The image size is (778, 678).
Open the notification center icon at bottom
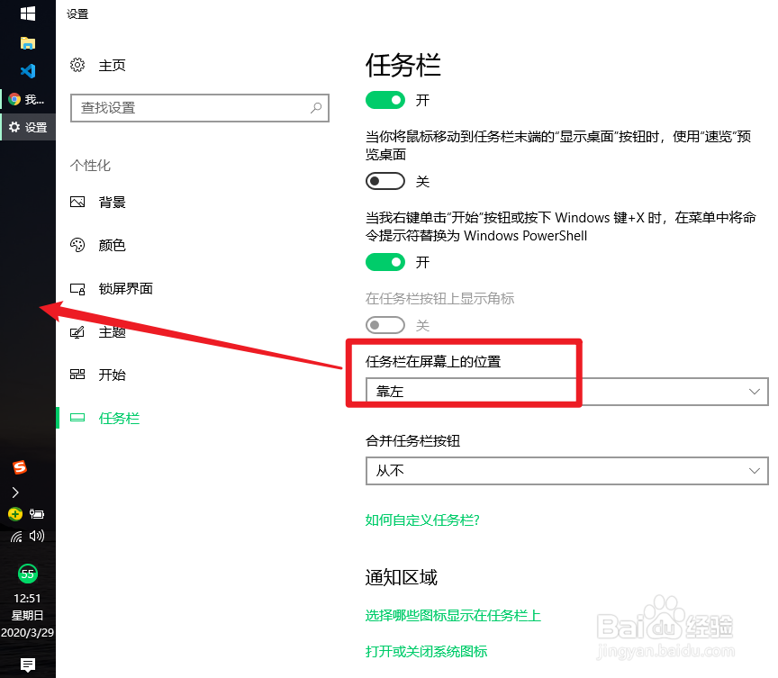click(x=28, y=664)
